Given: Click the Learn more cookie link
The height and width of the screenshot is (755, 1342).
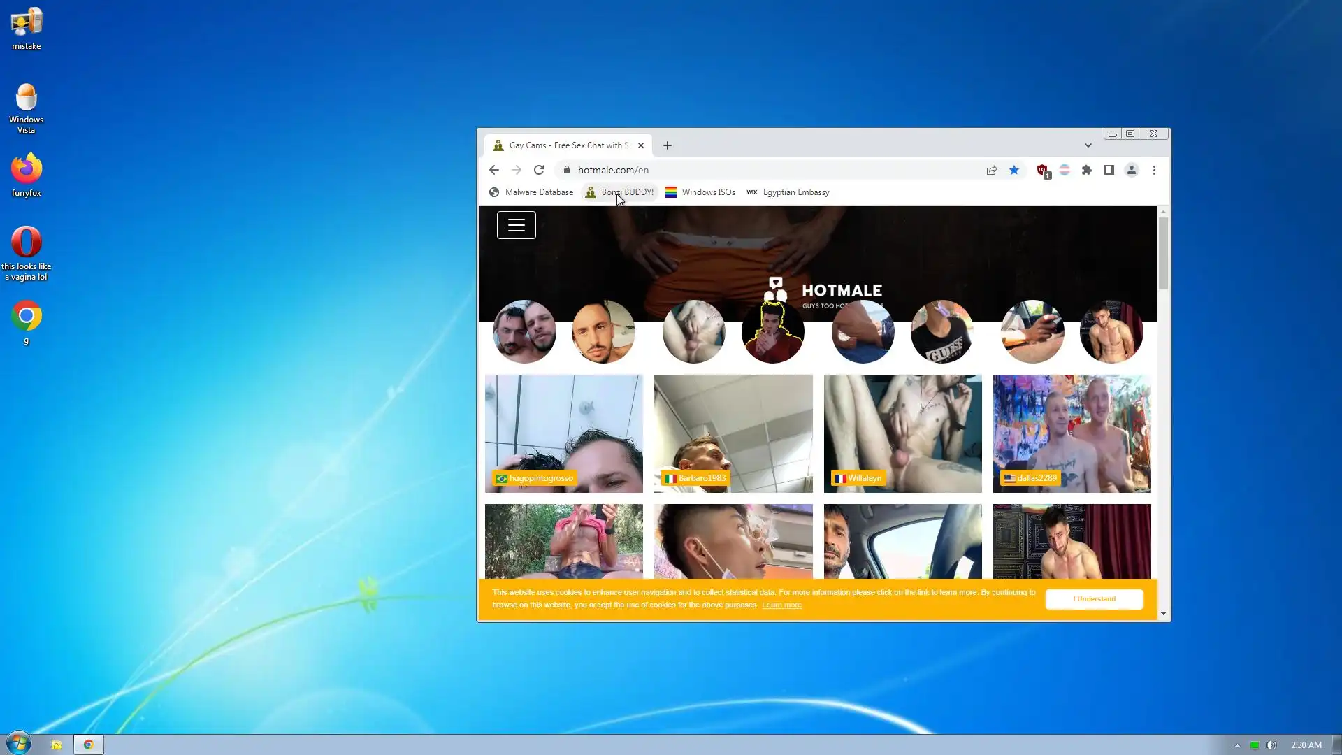Looking at the screenshot, I should pos(781,605).
